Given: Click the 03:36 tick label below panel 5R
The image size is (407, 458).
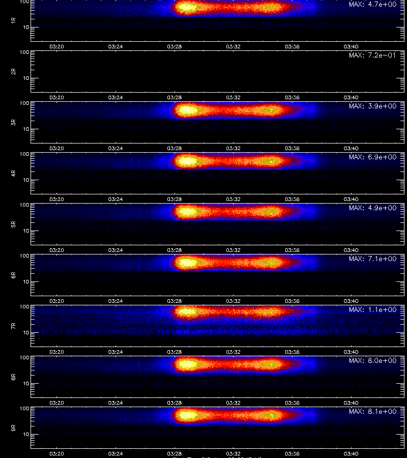Looking at the screenshot, I should click(x=292, y=250).
